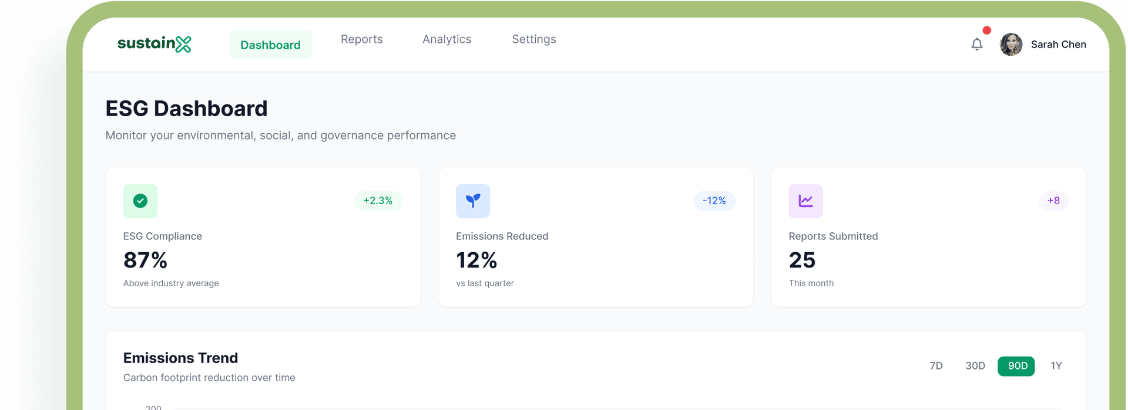Open notifications via the bell icon

click(977, 44)
